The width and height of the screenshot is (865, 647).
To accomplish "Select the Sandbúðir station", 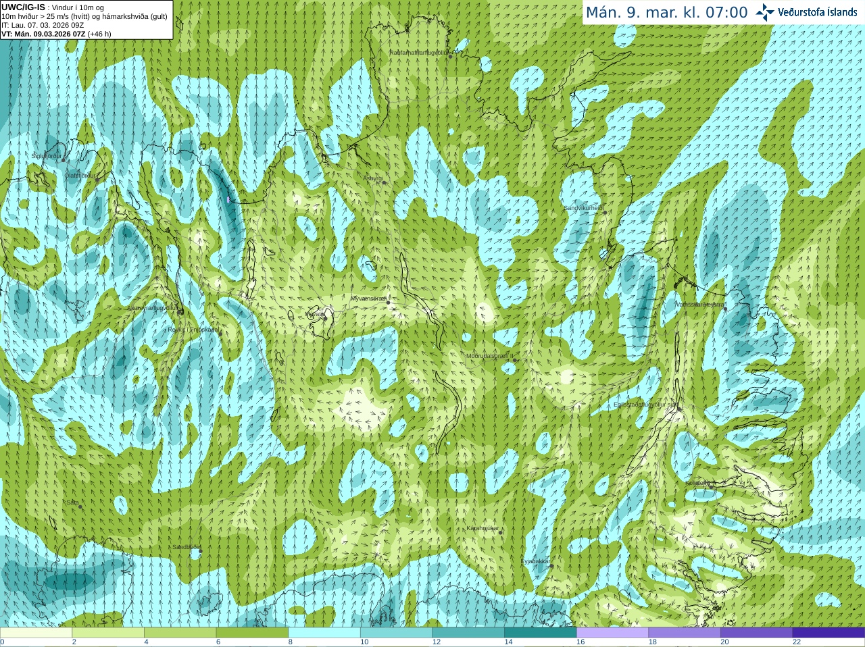I will [x=200, y=551].
